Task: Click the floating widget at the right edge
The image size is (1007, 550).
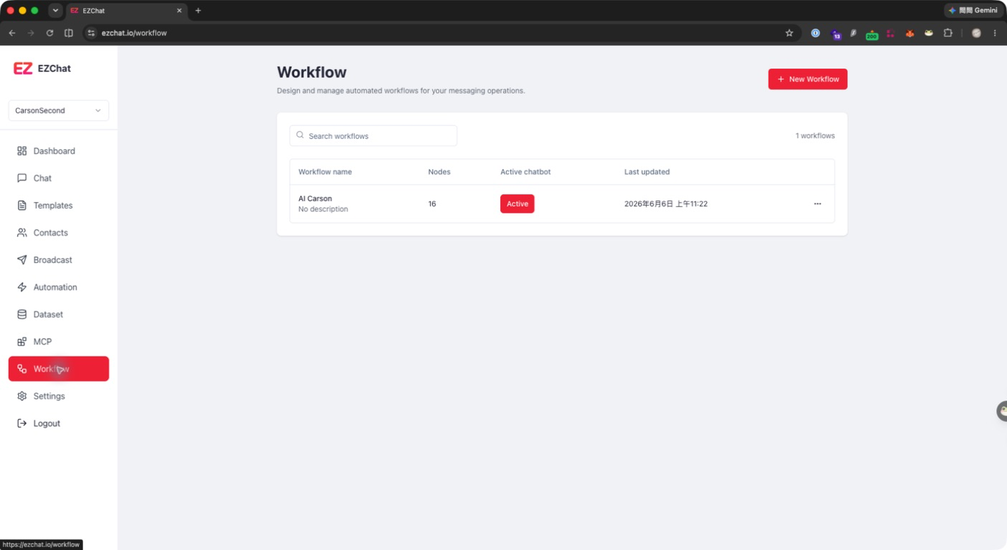Action: [1001, 411]
